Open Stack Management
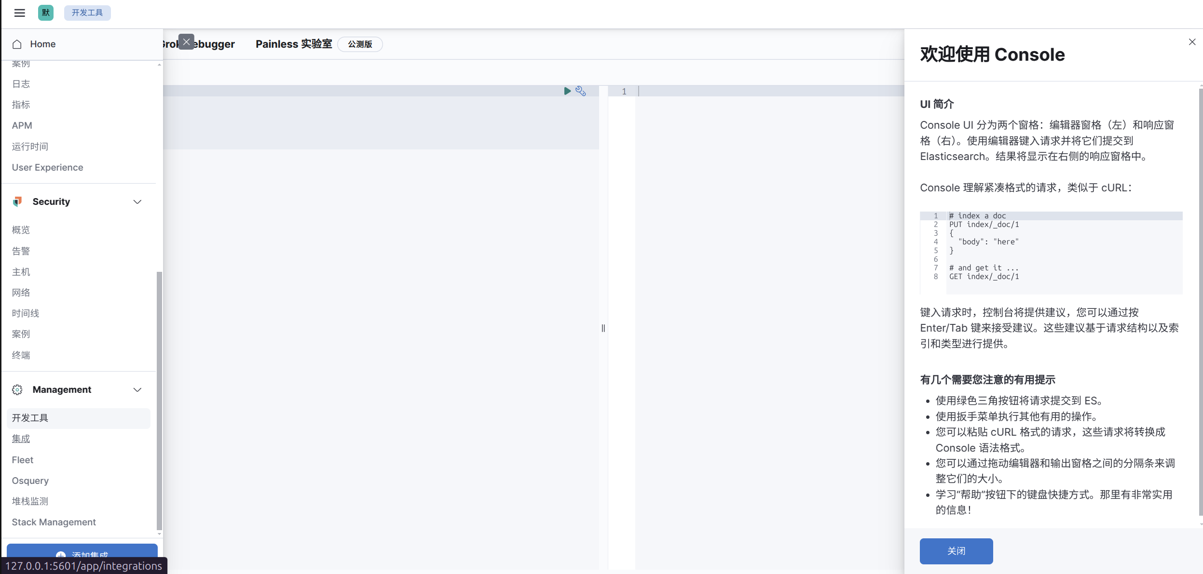Screen dimensions: 1203x574 coord(54,522)
